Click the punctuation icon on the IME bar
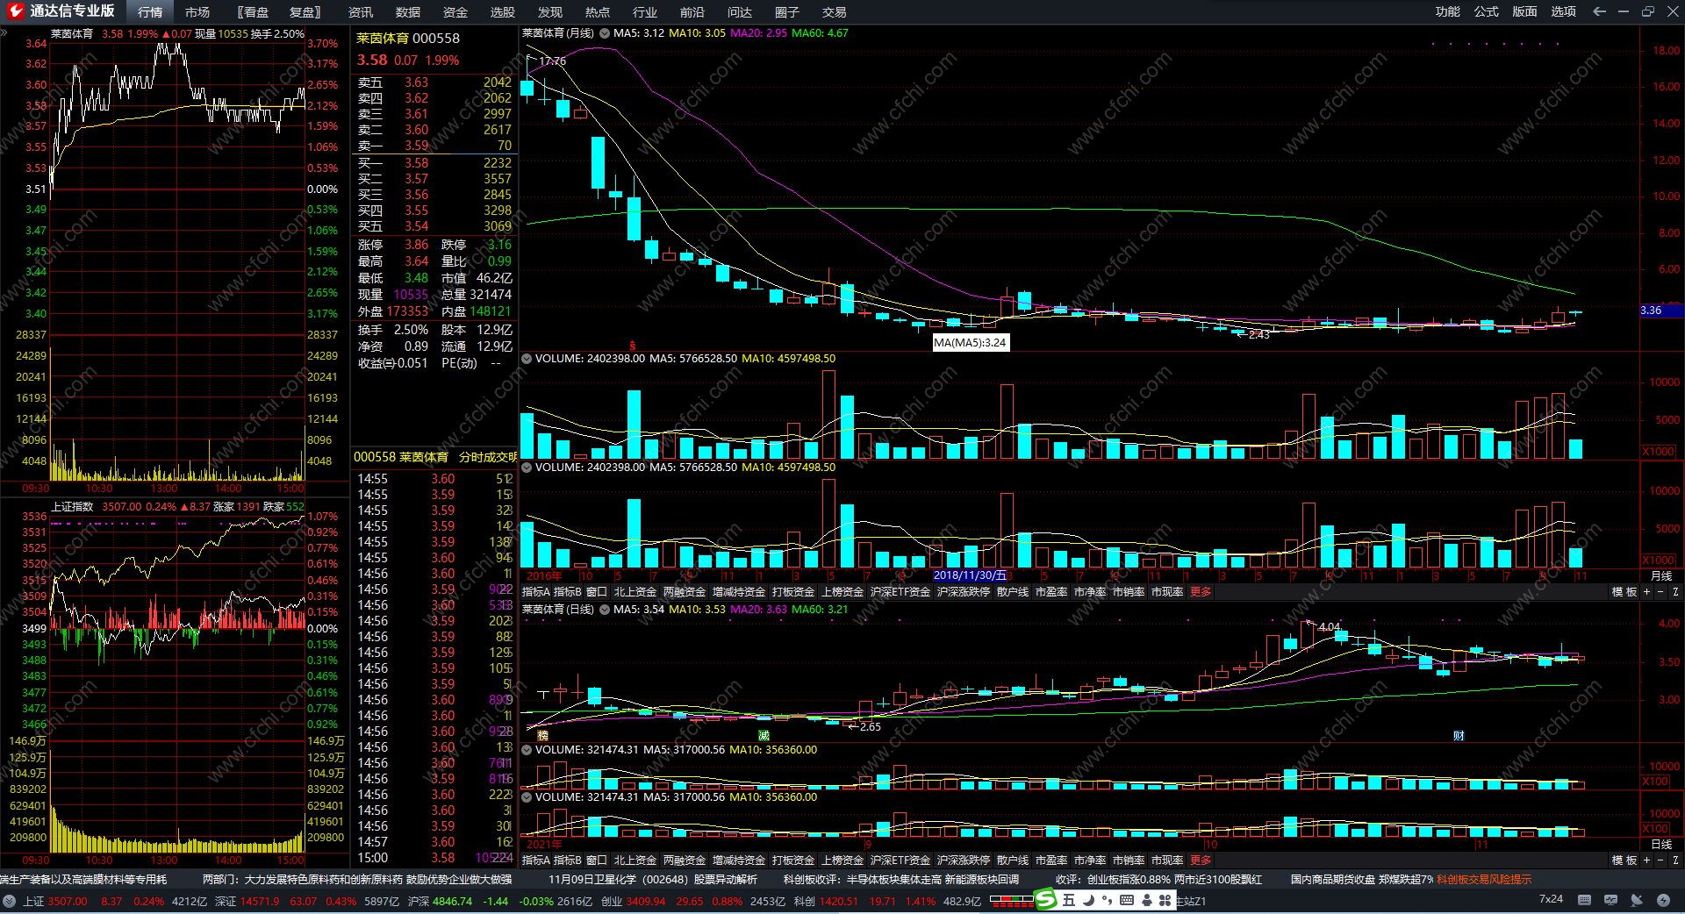Viewport: 1685px width, 914px height. coord(1108,900)
